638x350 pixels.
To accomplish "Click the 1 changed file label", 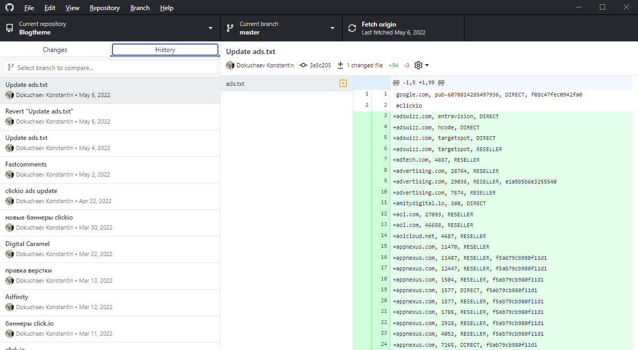I will (364, 65).
